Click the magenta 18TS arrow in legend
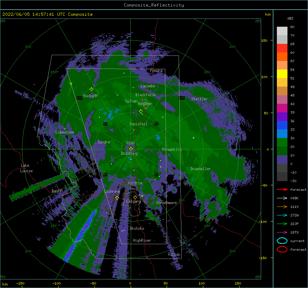This screenshot has width=308, height=288. coord(282,233)
